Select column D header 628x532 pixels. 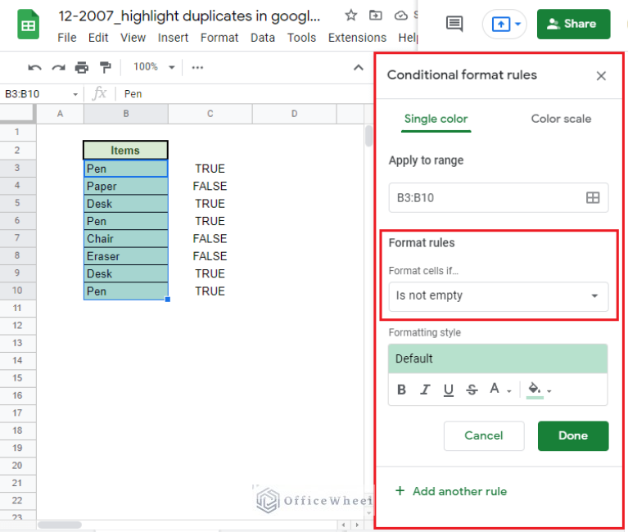(295, 114)
